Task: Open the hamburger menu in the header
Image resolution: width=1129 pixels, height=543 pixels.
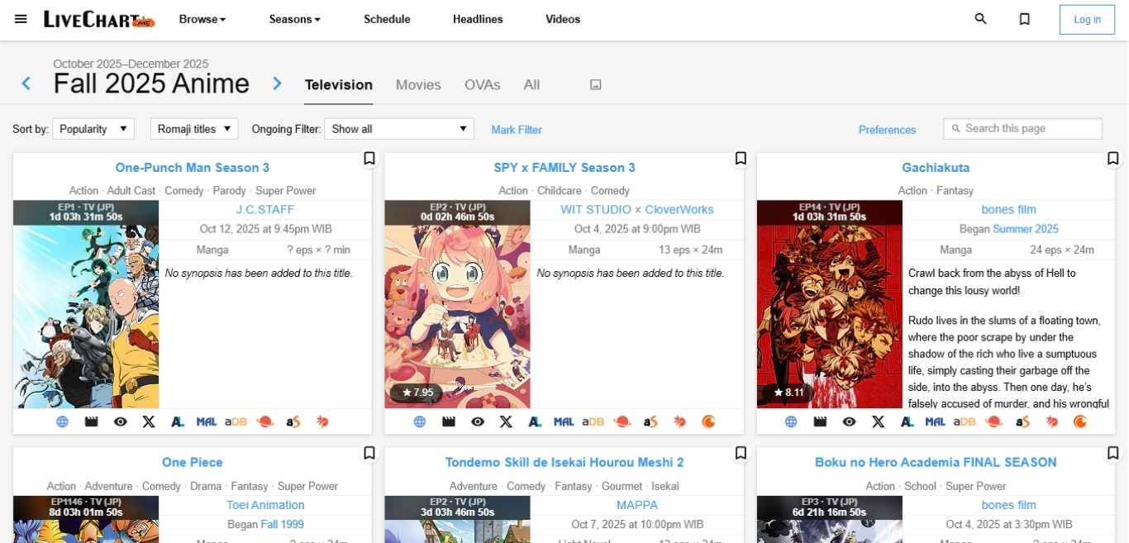Action: [x=21, y=19]
